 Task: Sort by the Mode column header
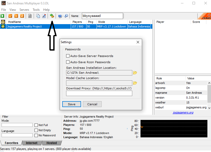(112, 22)
